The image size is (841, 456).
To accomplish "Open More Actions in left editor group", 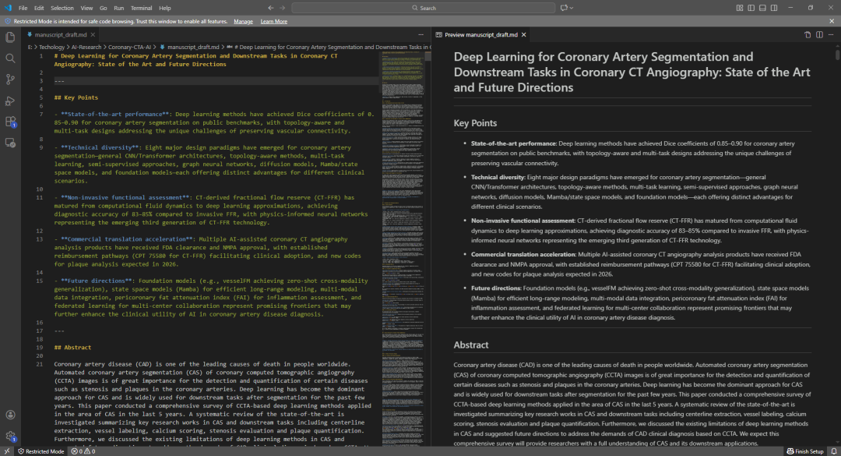I will [421, 34].
